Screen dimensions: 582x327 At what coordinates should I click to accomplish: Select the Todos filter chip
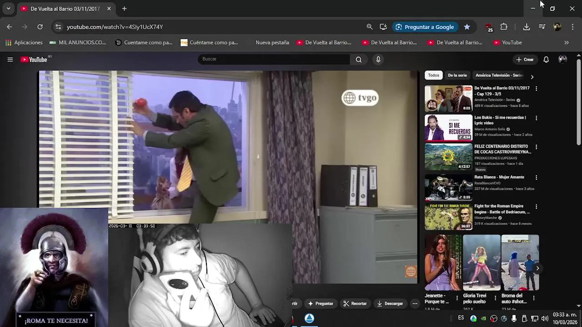[x=434, y=75]
